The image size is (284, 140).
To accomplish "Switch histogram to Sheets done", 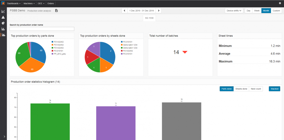I will (x=241, y=89).
